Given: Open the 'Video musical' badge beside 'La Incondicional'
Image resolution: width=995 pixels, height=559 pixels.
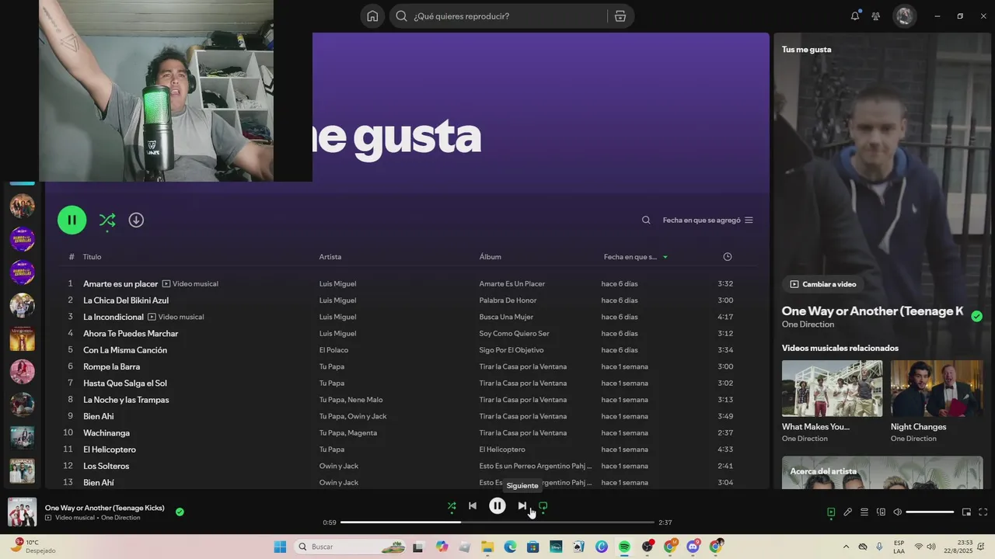Looking at the screenshot, I should (x=176, y=317).
